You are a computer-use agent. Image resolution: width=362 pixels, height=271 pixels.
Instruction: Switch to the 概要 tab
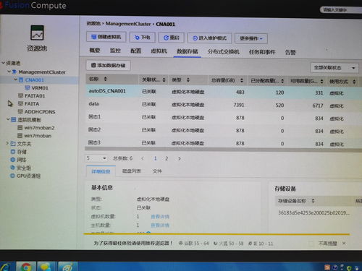coord(95,51)
